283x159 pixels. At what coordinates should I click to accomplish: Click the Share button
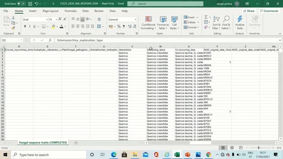[249, 11]
